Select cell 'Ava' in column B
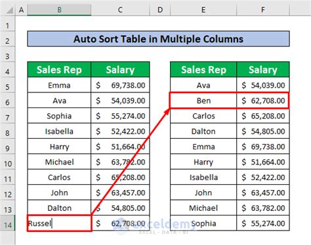The width and height of the screenshot is (311, 245). point(59,100)
